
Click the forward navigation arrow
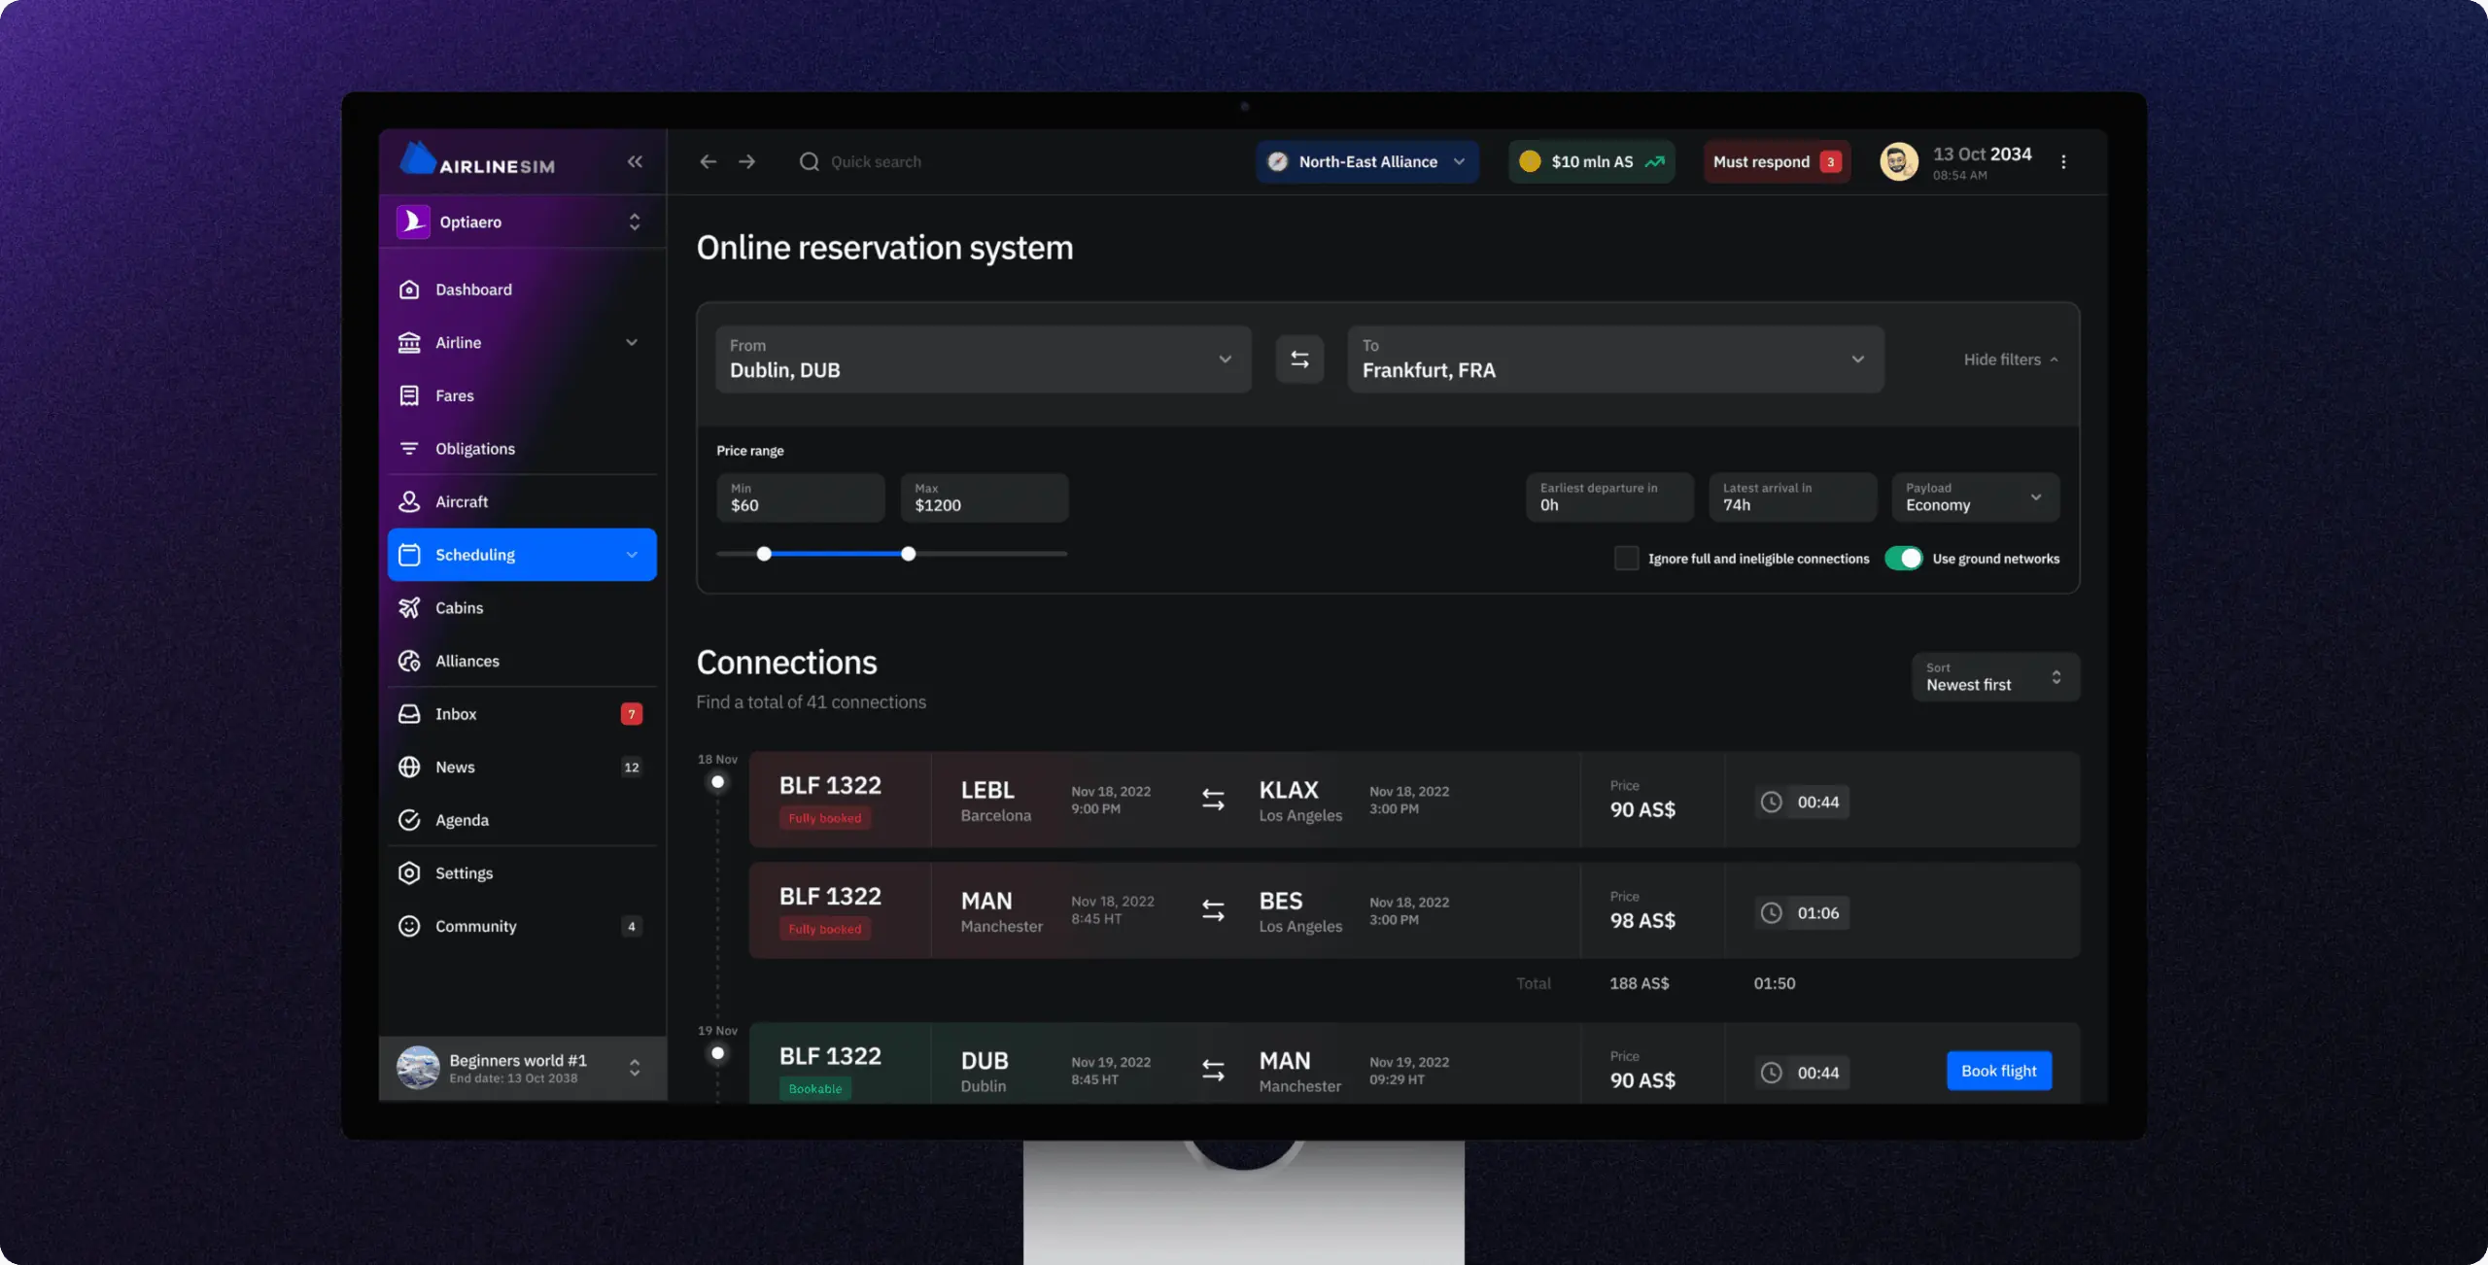[746, 162]
